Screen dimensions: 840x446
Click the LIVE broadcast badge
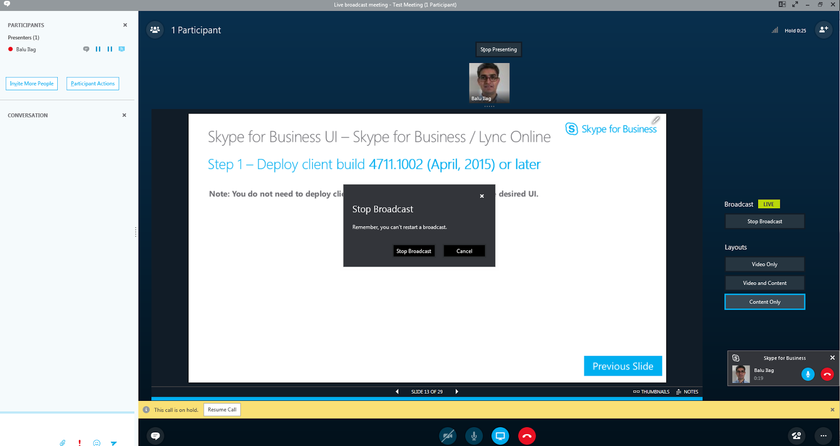tap(769, 204)
